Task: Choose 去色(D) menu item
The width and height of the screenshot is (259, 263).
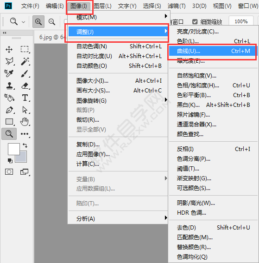Action: [x=213, y=227]
